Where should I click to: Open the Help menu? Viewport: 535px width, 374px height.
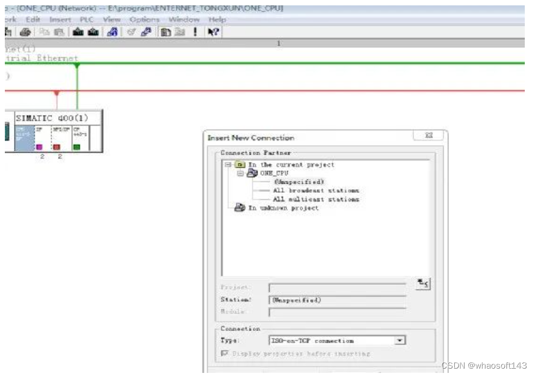pos(217,19)
